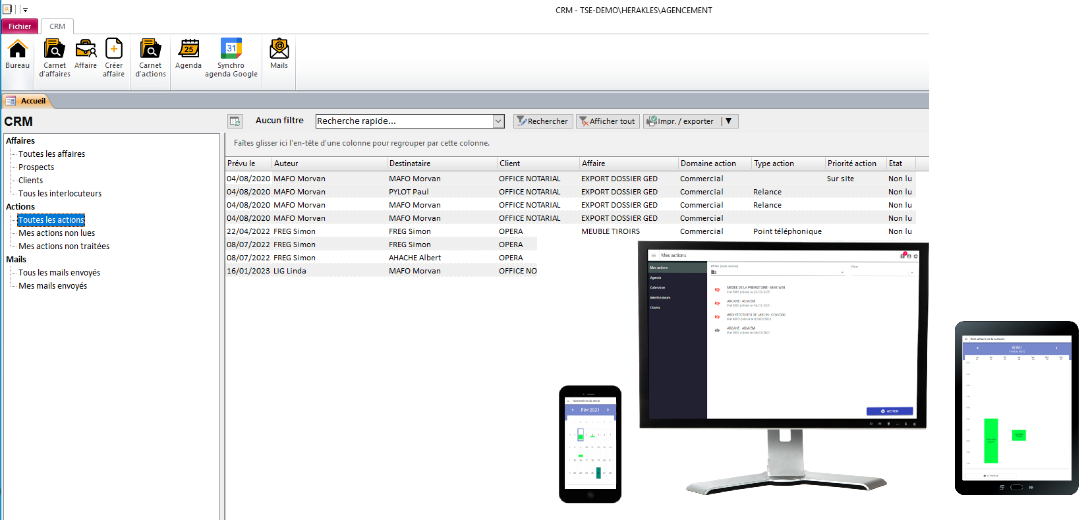Select the row with destinataire PYLOT Paul
Screen dimensions: 1088x520
pos(571,192)
